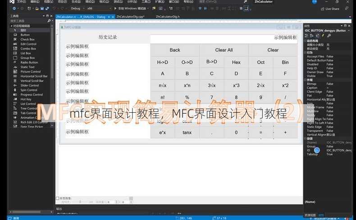
Task: Click the lightning Events icon in Properties
Action: pyautogui.click(x=323, y=35)
